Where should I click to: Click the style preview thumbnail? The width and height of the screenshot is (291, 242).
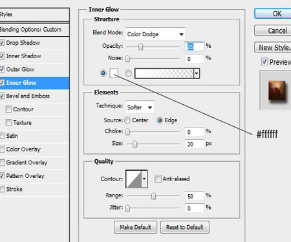click(x=277, y=90)
